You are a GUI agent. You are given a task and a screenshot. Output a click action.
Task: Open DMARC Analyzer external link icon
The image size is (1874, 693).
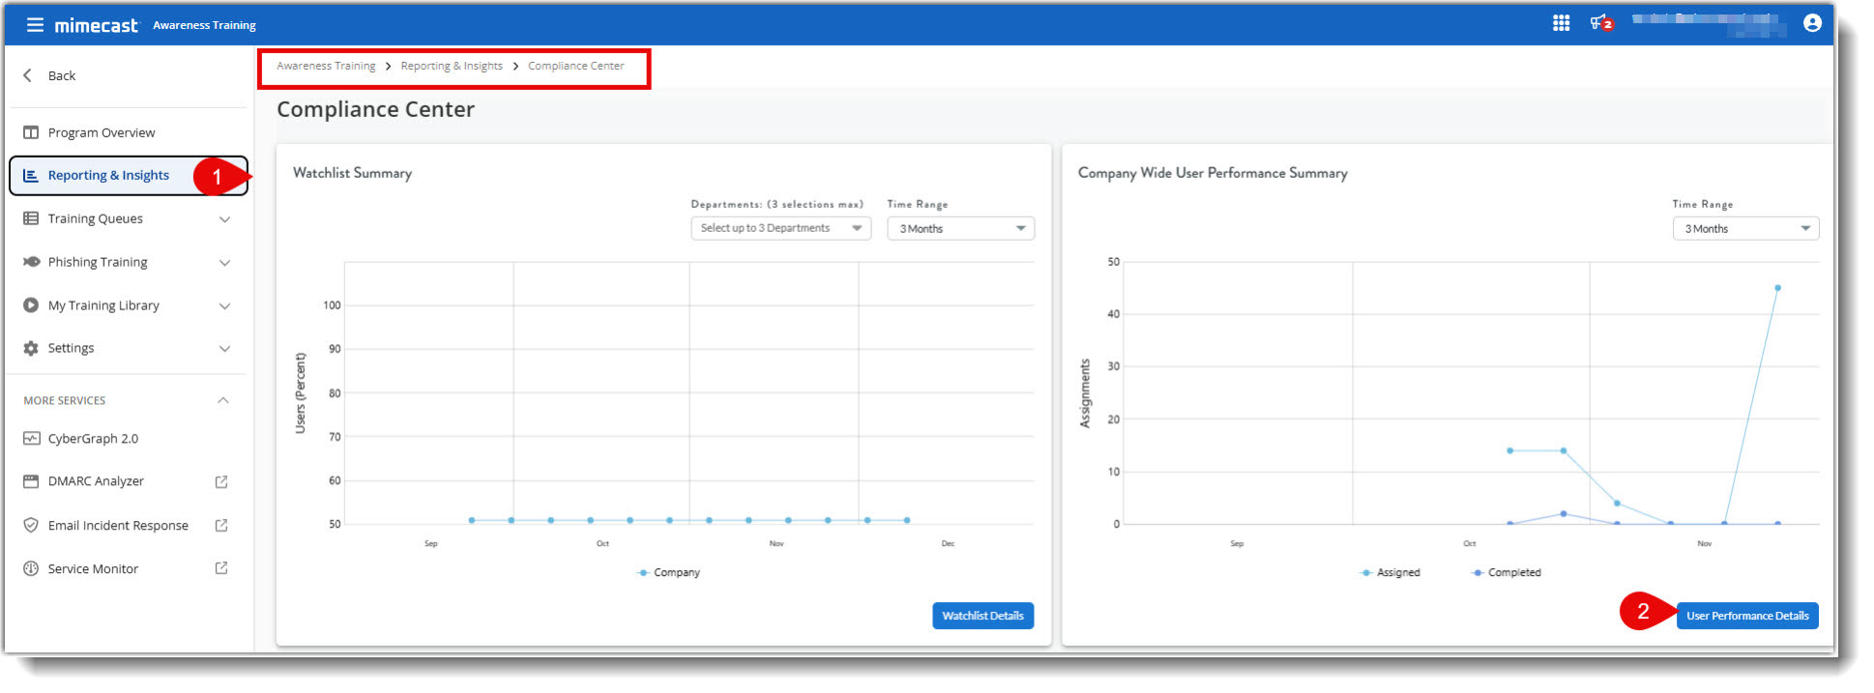[x=221, y=481]
